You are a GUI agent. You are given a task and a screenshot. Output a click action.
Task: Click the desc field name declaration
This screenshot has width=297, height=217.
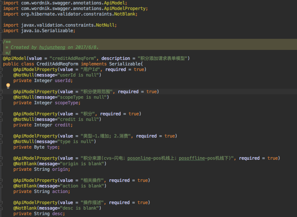(x=57, y=214)
